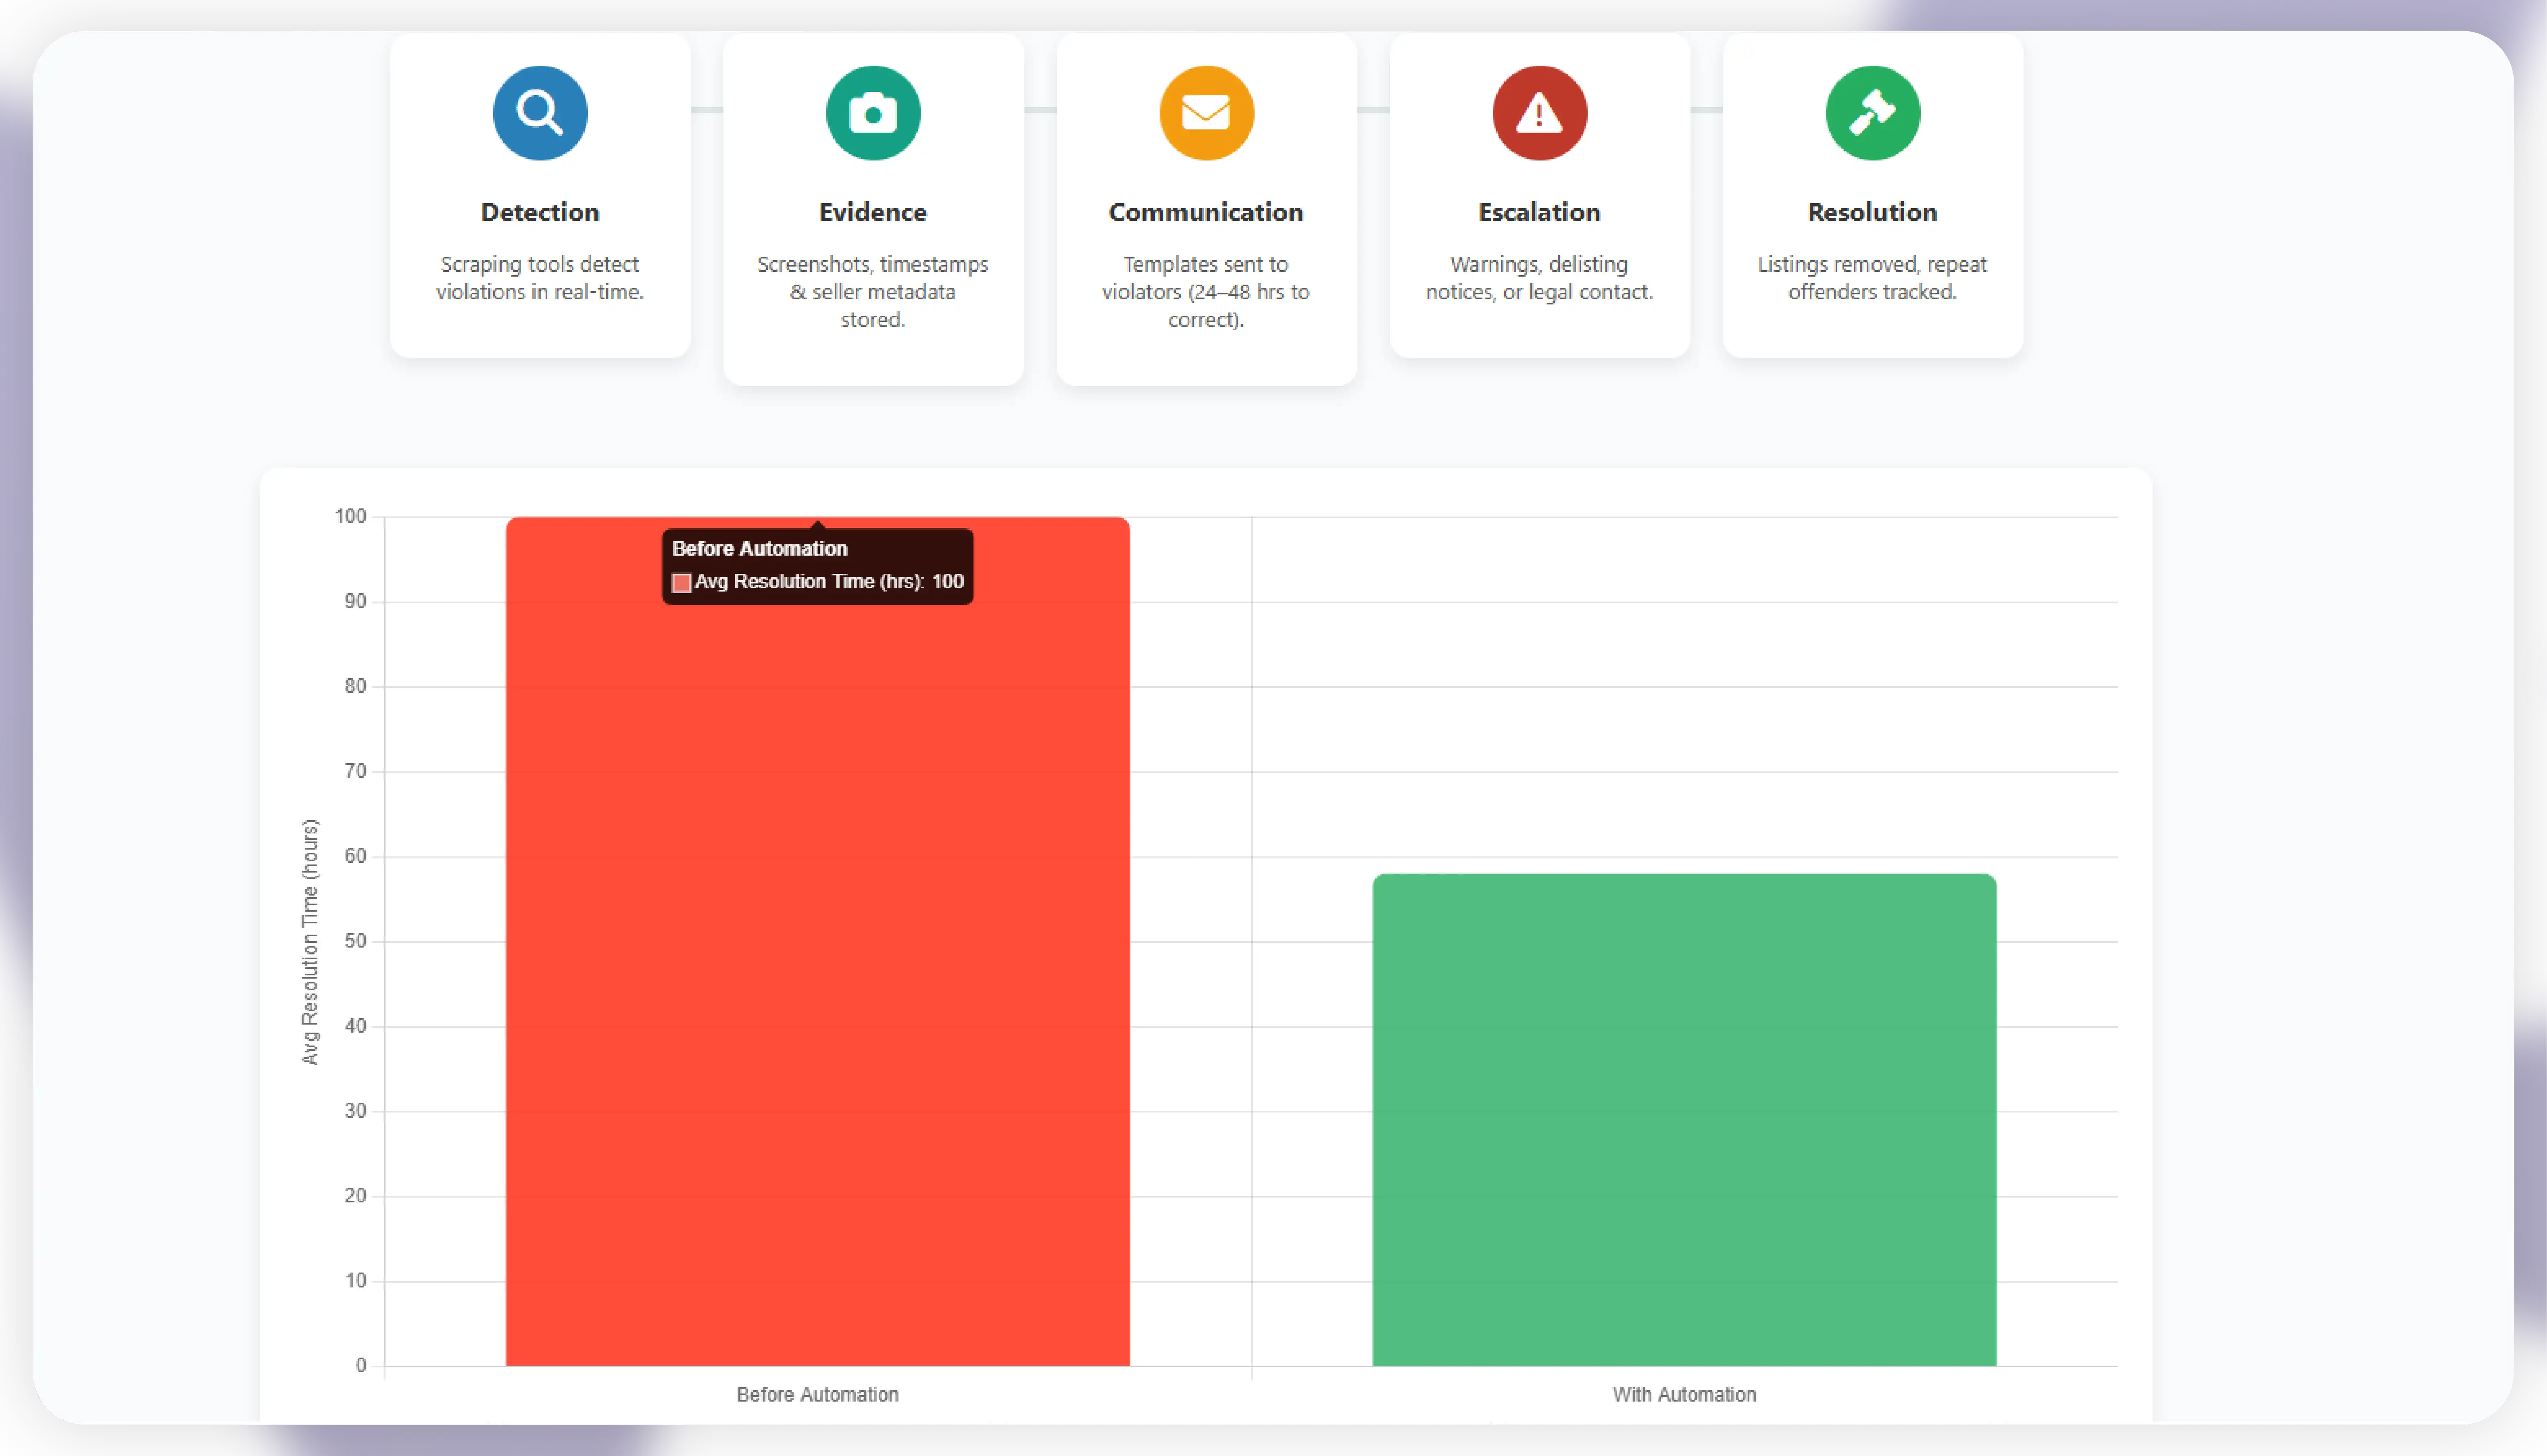This screenshot has width=2547, height=1456.
Task: Click the Communication envelope icon
Action: 1206,113
